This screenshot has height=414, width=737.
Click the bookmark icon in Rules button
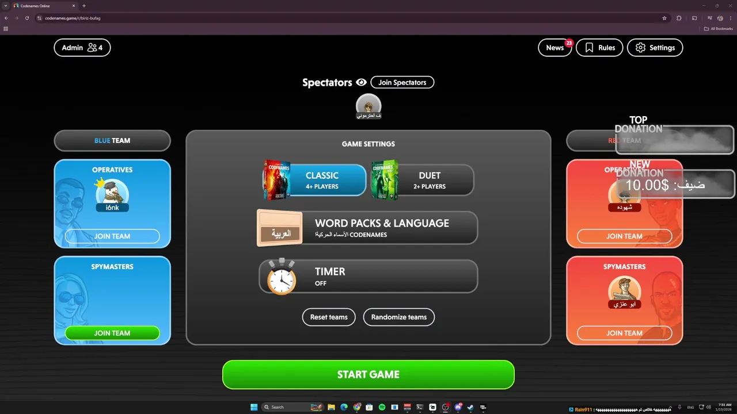click(x=589, y=48)
